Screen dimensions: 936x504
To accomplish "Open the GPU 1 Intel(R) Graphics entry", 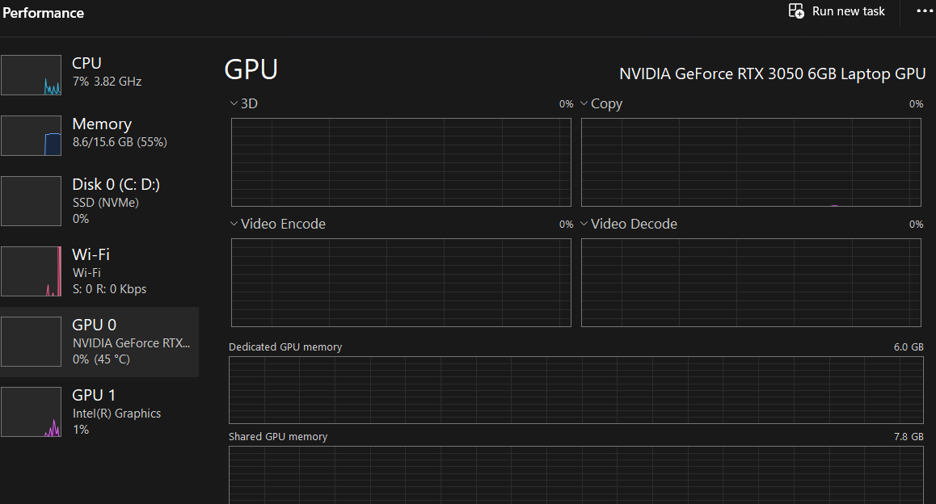I will pyautogui.click(x=99, y=412).
